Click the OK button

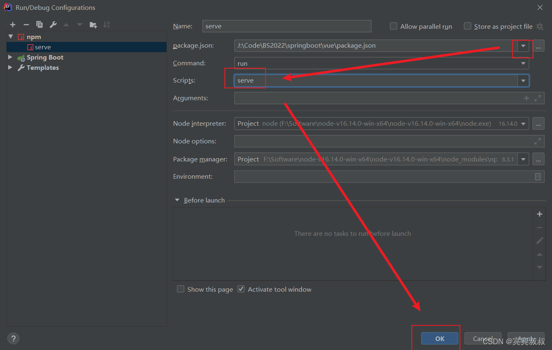[440, 338]
